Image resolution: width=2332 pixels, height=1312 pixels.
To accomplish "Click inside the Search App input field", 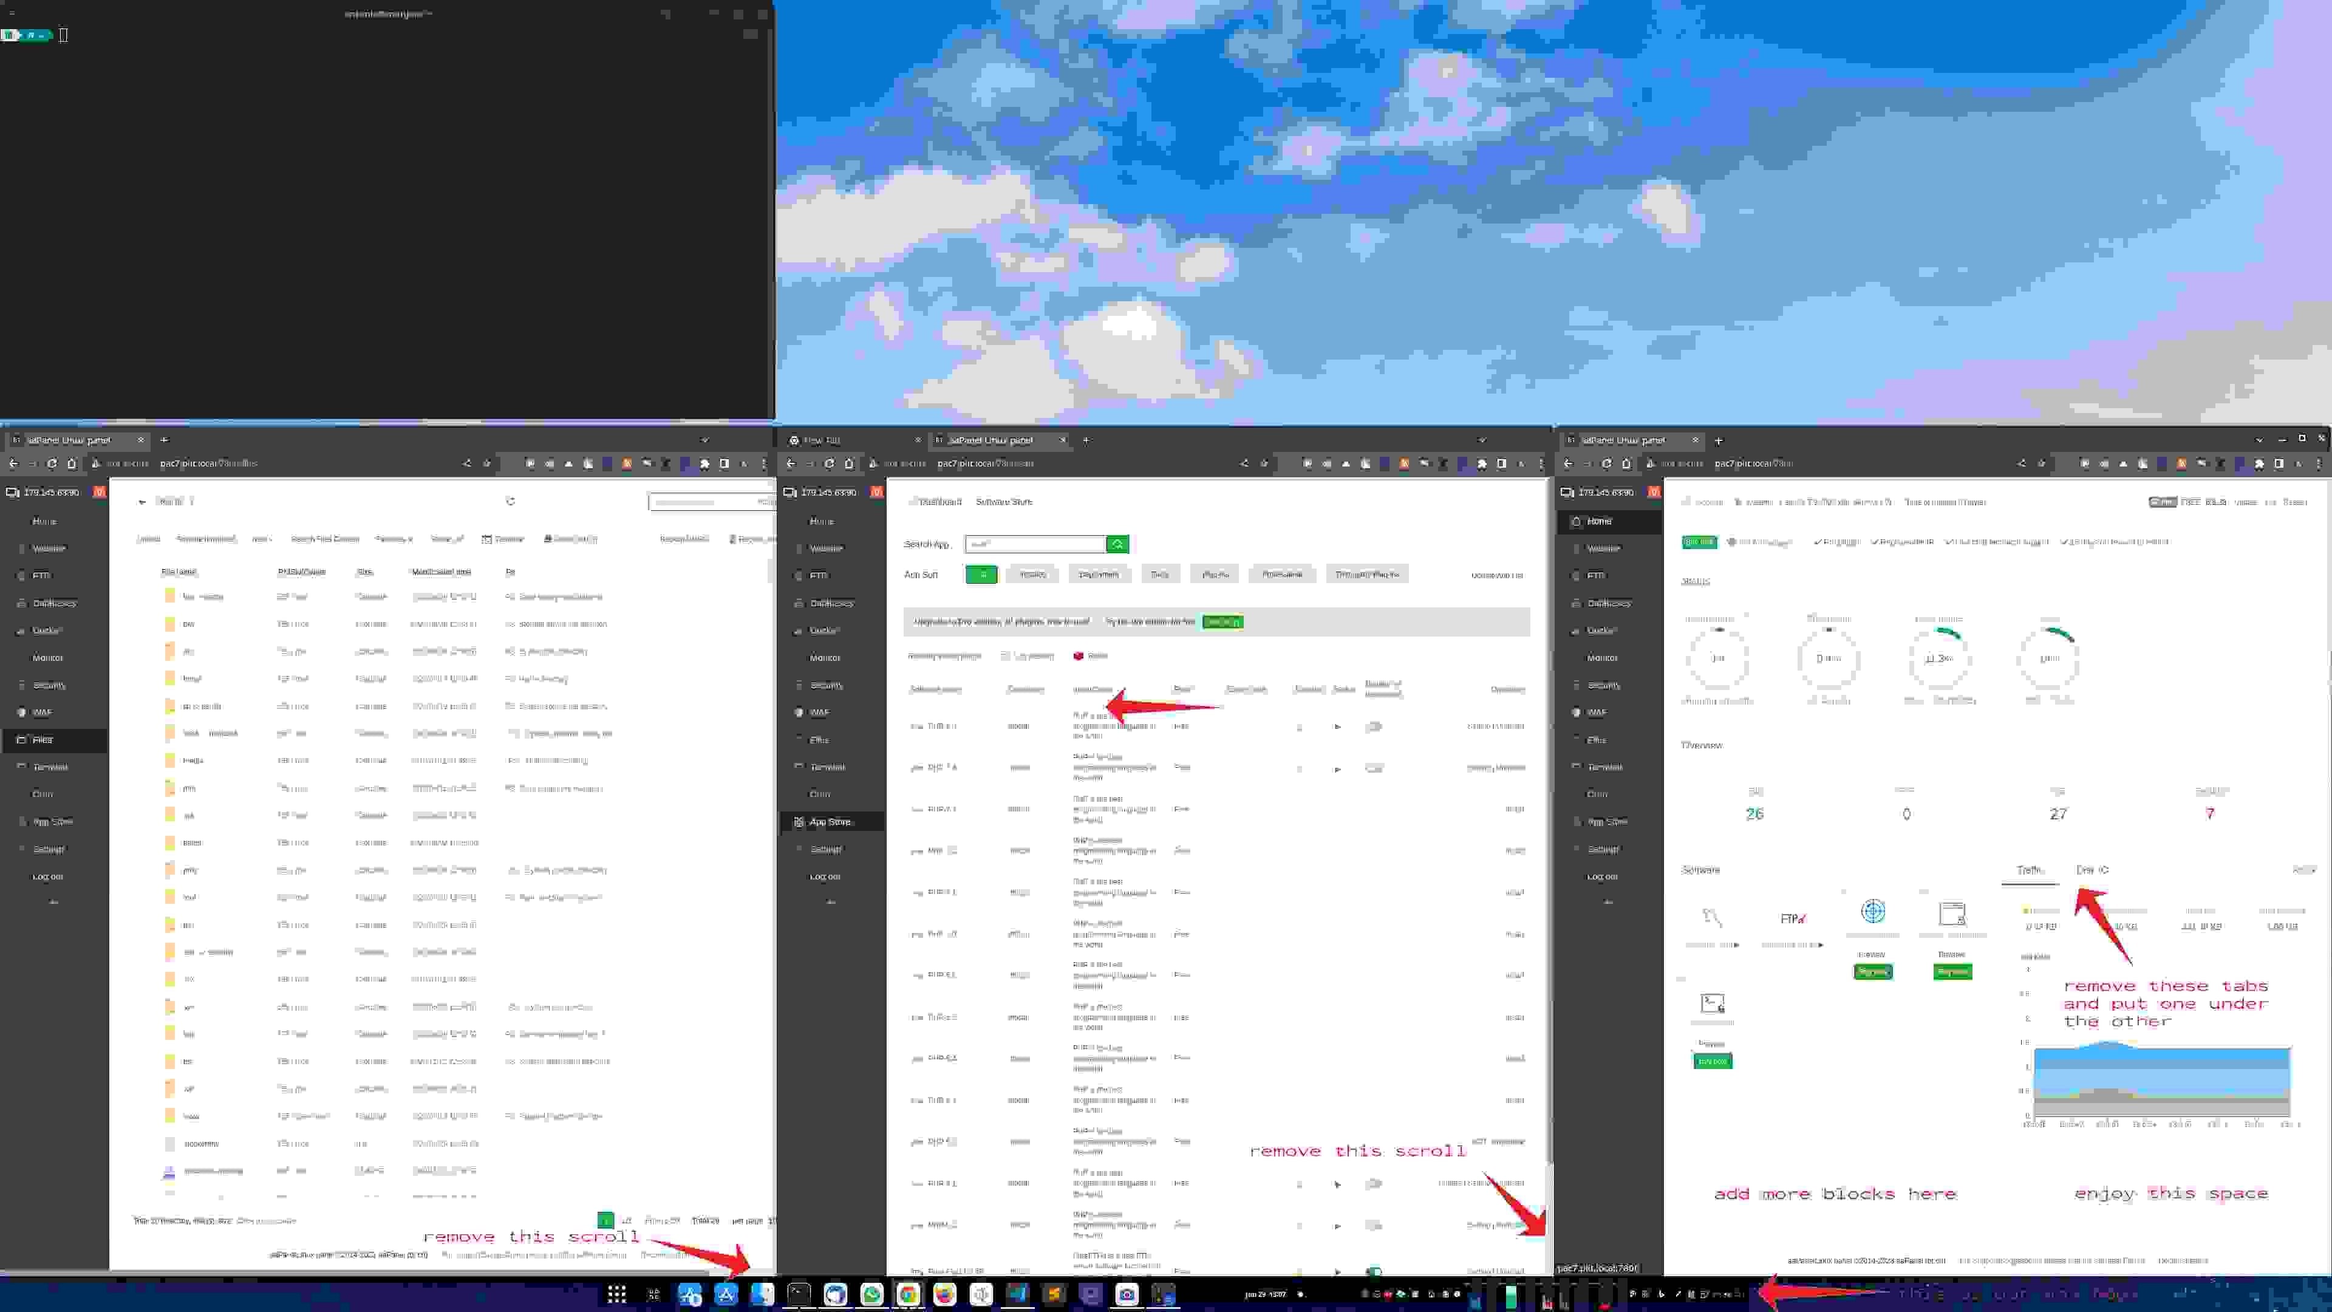I will pyautogui.click(x=1035, y=544).
